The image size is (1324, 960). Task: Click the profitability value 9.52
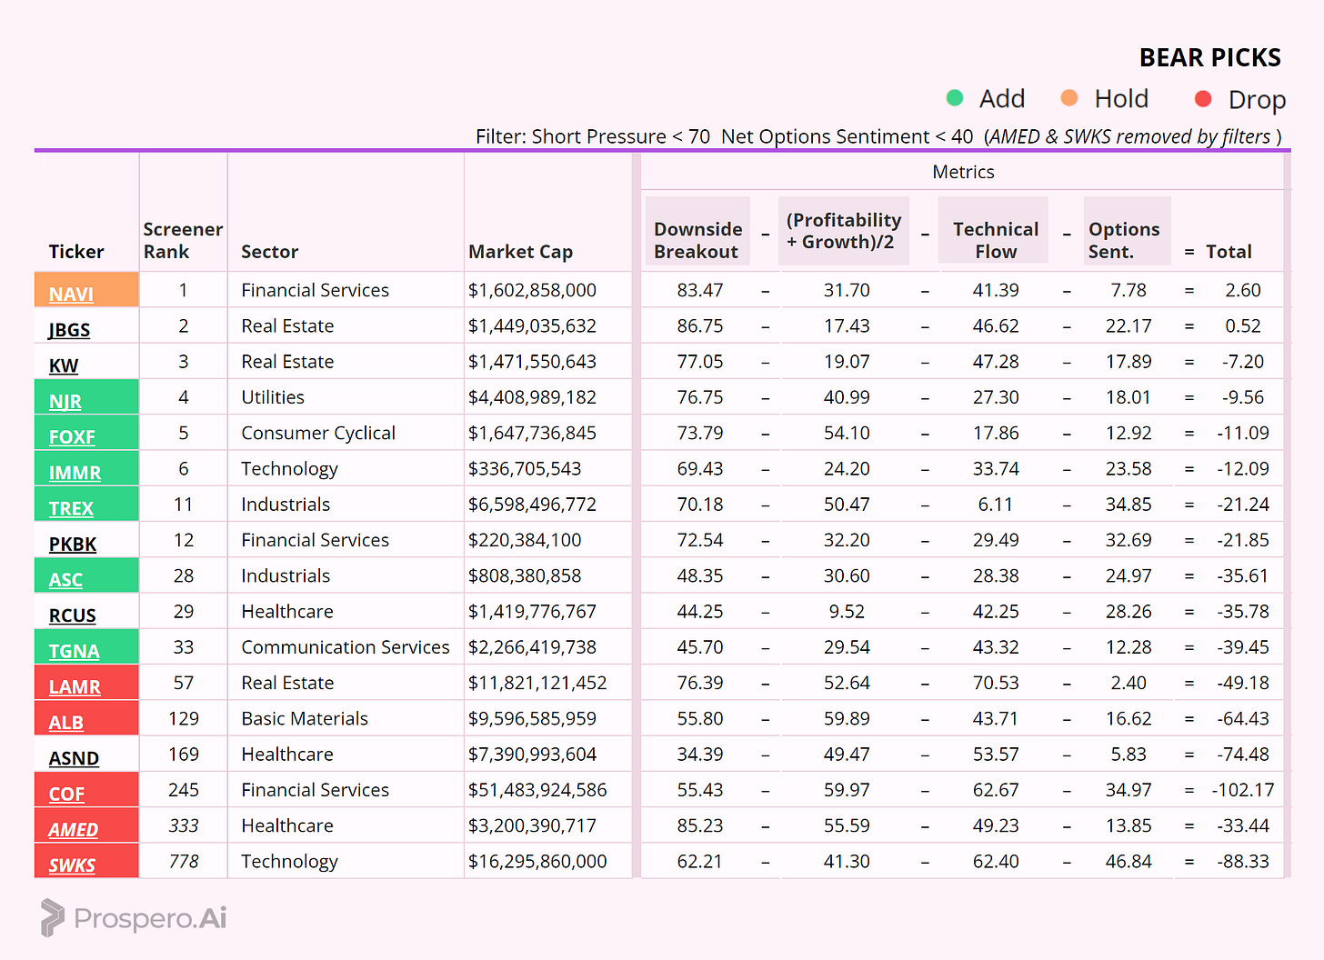(846, 612)
